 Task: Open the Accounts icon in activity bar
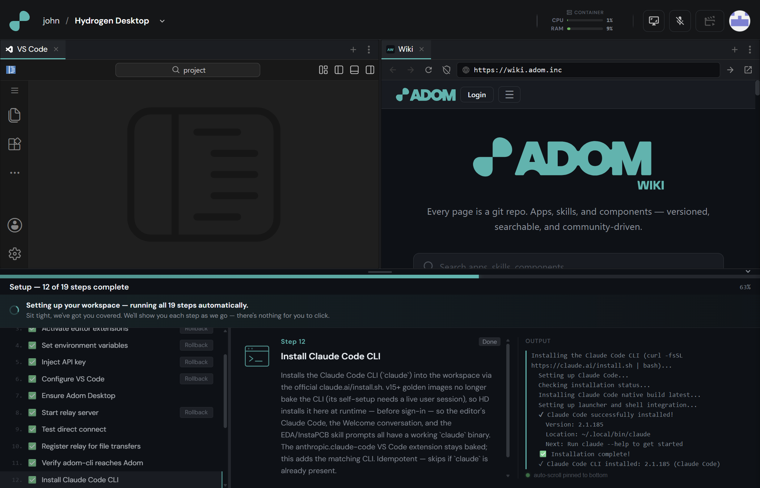(x=14, y=225)
